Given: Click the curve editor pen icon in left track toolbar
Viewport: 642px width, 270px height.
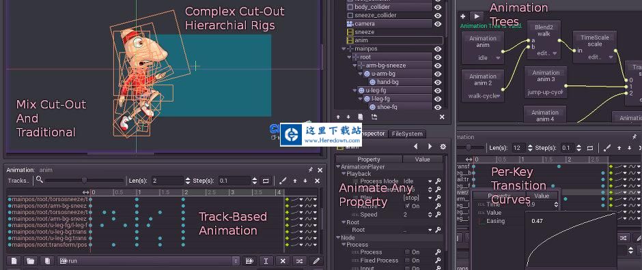Looking at the screenshot, I should [283, 181].
